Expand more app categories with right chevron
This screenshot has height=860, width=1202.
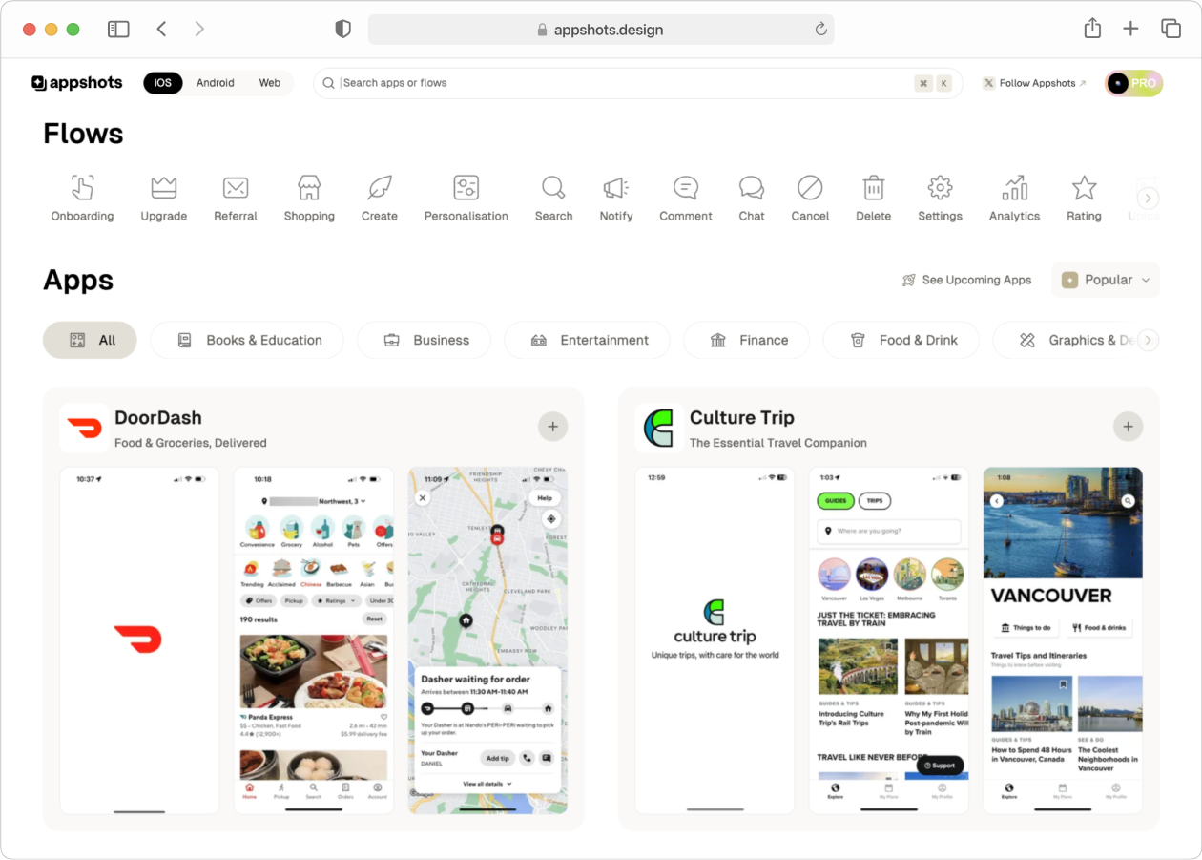coord(1147,340)
